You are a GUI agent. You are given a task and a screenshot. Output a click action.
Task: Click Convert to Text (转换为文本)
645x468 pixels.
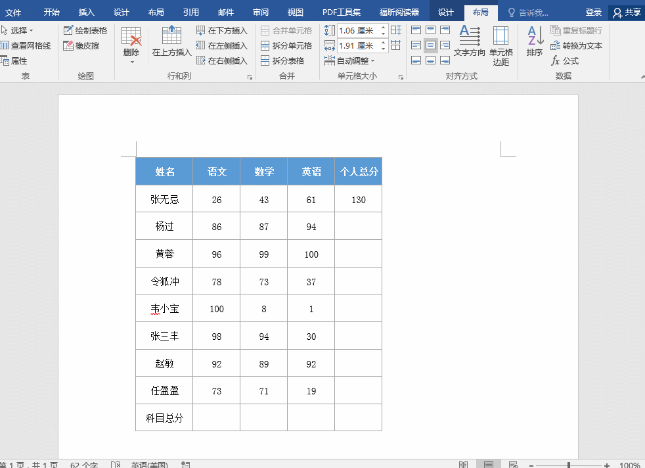click(x=576, y=45)
